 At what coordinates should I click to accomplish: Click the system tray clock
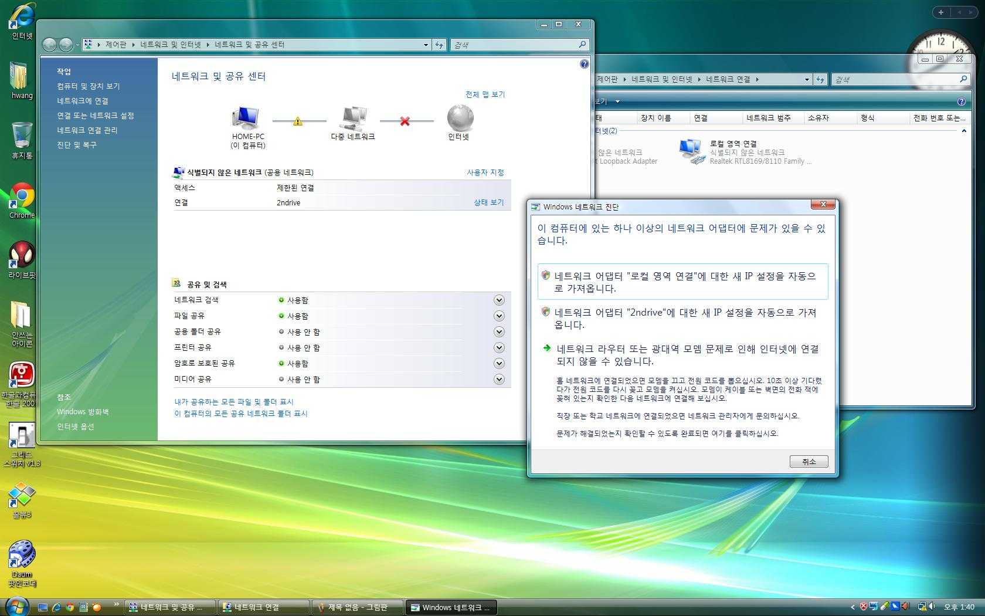[x=959, y=607]
